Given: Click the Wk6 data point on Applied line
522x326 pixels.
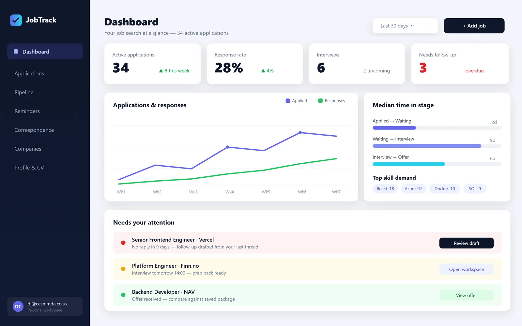Looking at the screenshot, I should click(x=300, y=133).
